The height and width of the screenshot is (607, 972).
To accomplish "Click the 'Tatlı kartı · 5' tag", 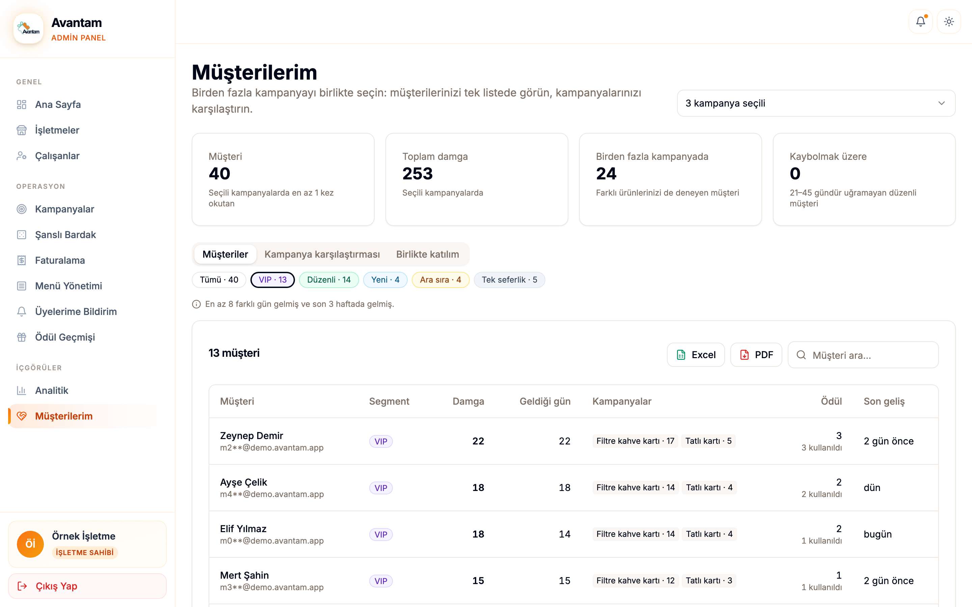I will [x=708, y=441].
